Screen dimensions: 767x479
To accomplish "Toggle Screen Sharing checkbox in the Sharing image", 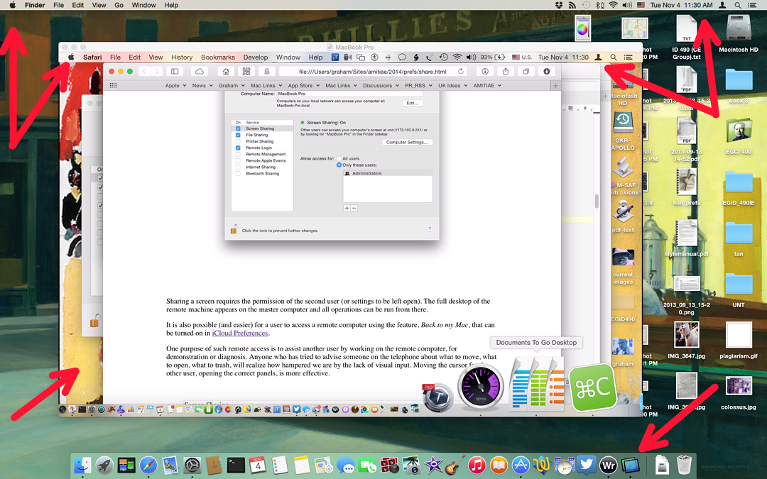I will [238, 128].
